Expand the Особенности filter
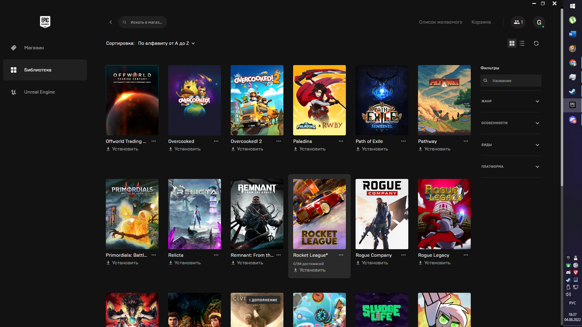 point(511,123)
